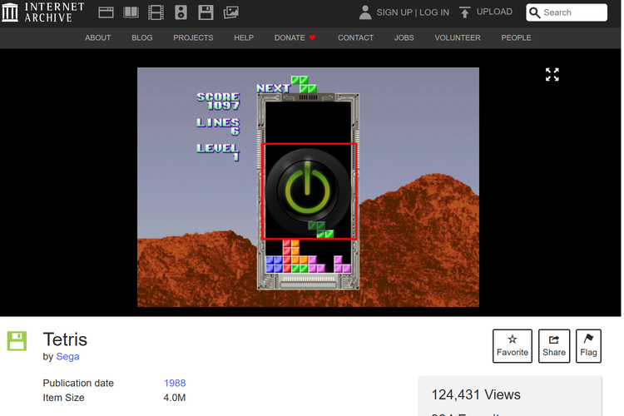
Task: Open the BLOG menu item
Action: (142, 37)
